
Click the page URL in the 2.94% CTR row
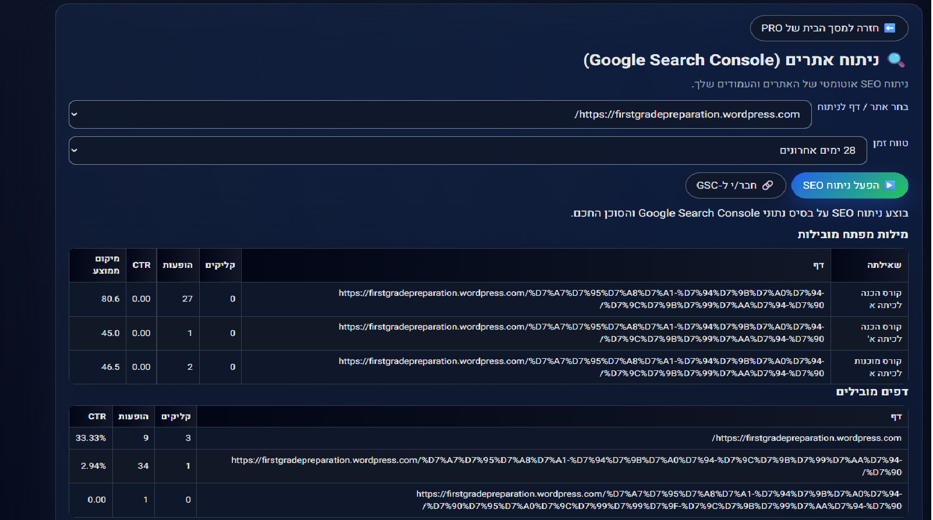point(567,466)
